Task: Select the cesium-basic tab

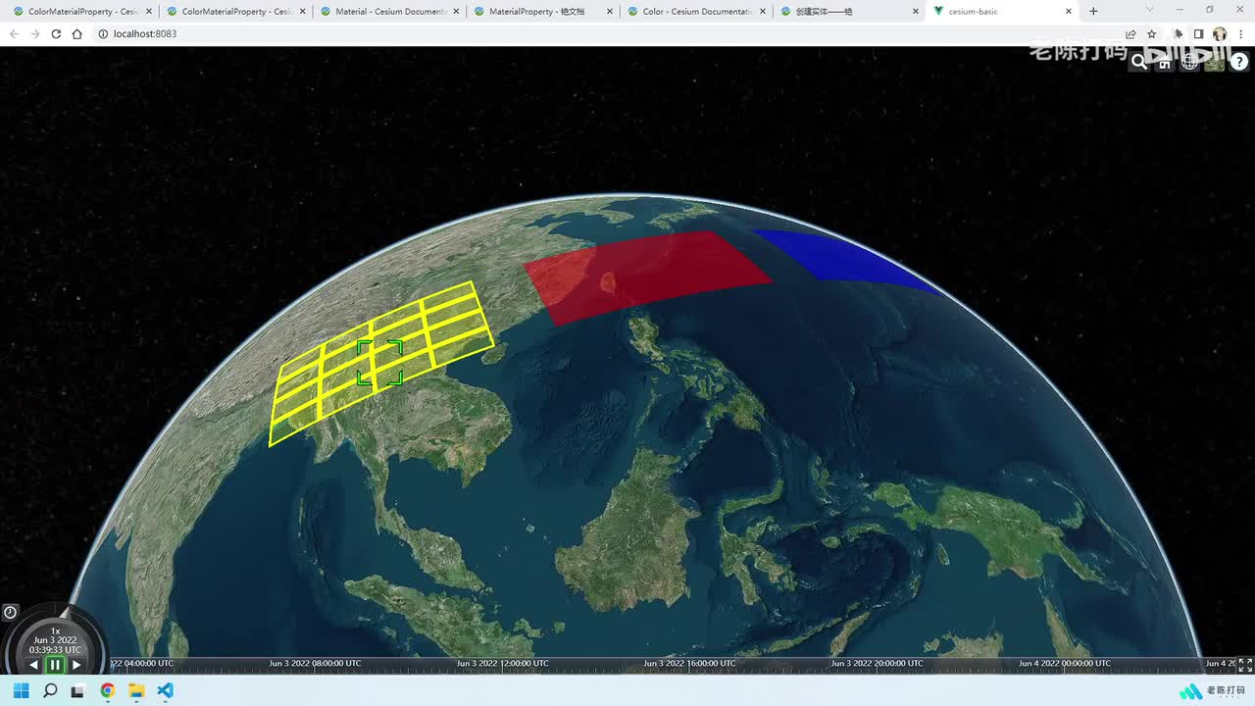Action: click(x=1002, y=12)
